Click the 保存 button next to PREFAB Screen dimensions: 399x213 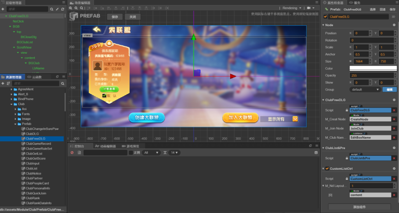[x=115, y=17]
